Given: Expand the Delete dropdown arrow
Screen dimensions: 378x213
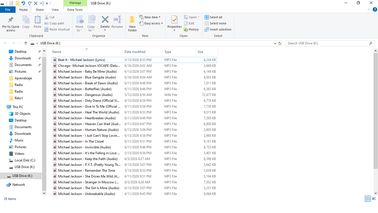Looking at the screenshot, I should [105, 30].
